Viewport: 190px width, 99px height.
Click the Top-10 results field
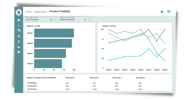(x=40, y=19)
